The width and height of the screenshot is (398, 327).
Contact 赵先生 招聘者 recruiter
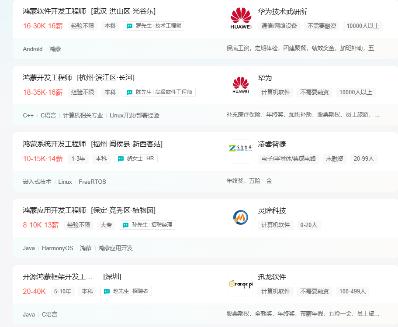(x=126, y=291)
